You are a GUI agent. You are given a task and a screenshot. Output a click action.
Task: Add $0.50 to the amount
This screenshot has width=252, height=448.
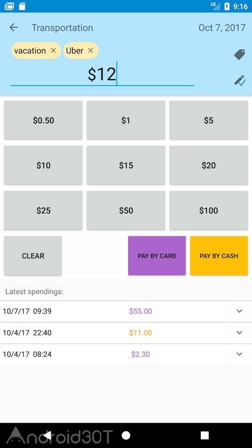(x=43, y=120)
